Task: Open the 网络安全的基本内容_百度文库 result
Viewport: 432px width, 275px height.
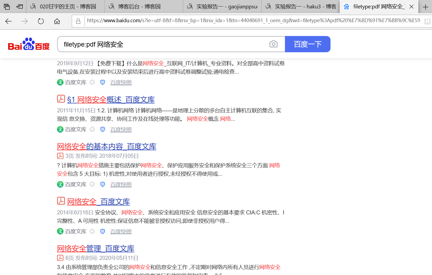Action: pyautogui.click(x=107, y=147)
